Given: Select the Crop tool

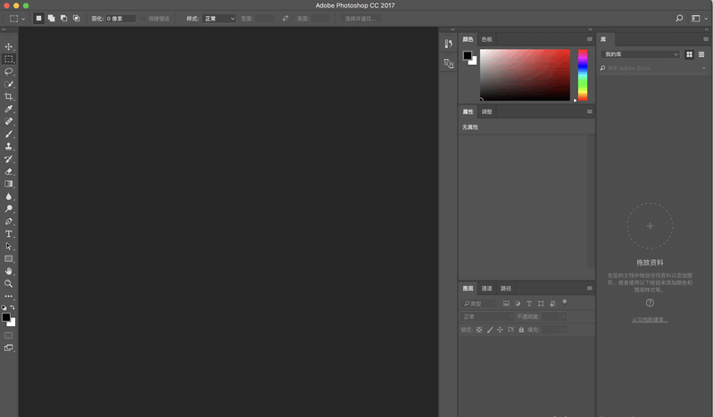Looking at the screenshot, I should [9, 96].
